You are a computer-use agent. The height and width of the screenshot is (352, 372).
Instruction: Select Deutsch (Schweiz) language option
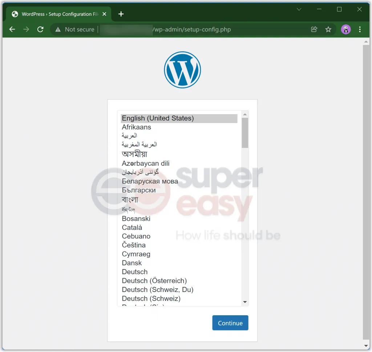179,299
